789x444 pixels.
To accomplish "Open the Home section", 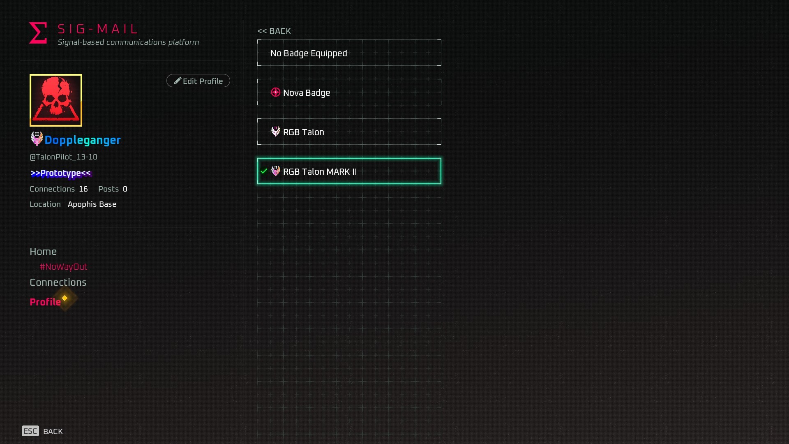I will tap(43, 251).
